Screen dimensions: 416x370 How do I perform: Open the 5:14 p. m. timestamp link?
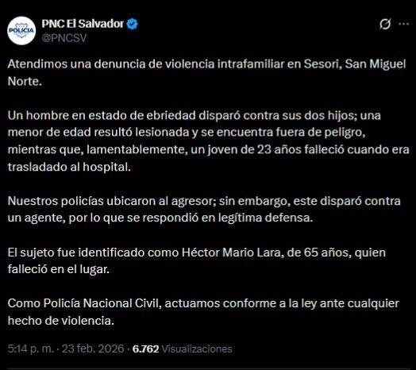click(31, 349)
